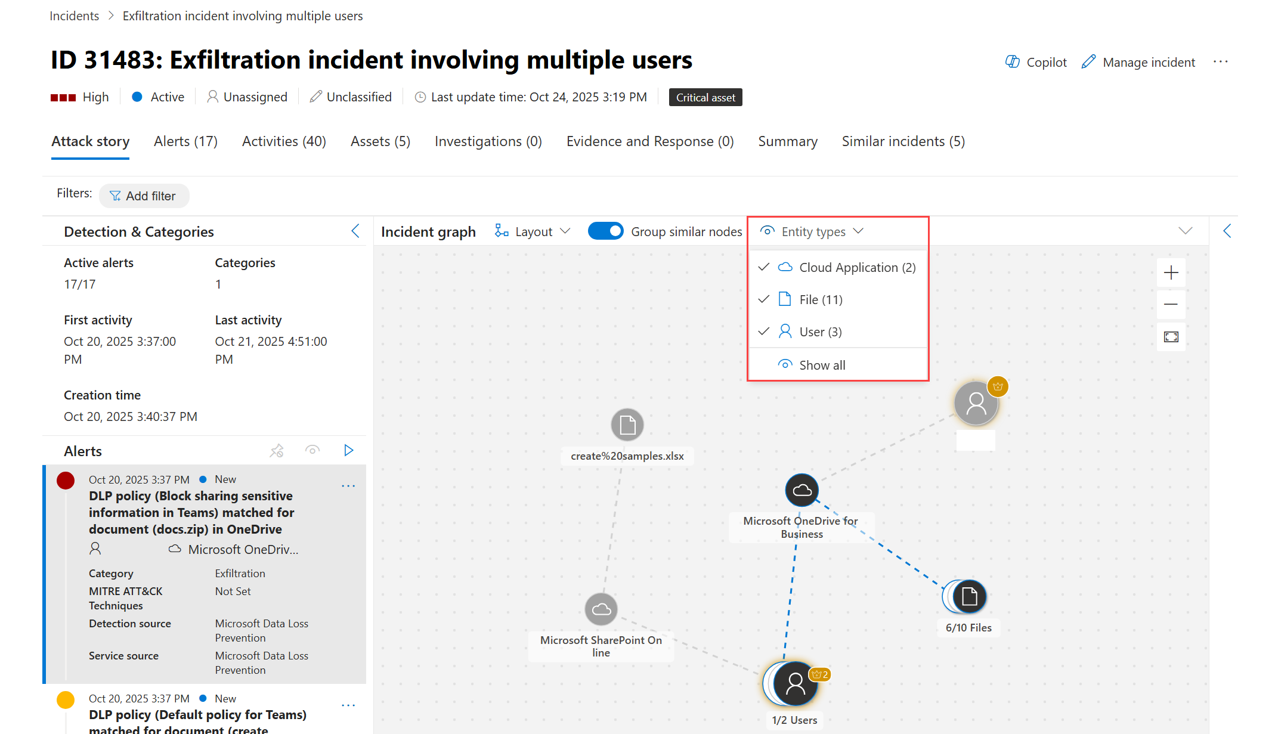Click the Manage incident pencil icon

(1088, 62)
